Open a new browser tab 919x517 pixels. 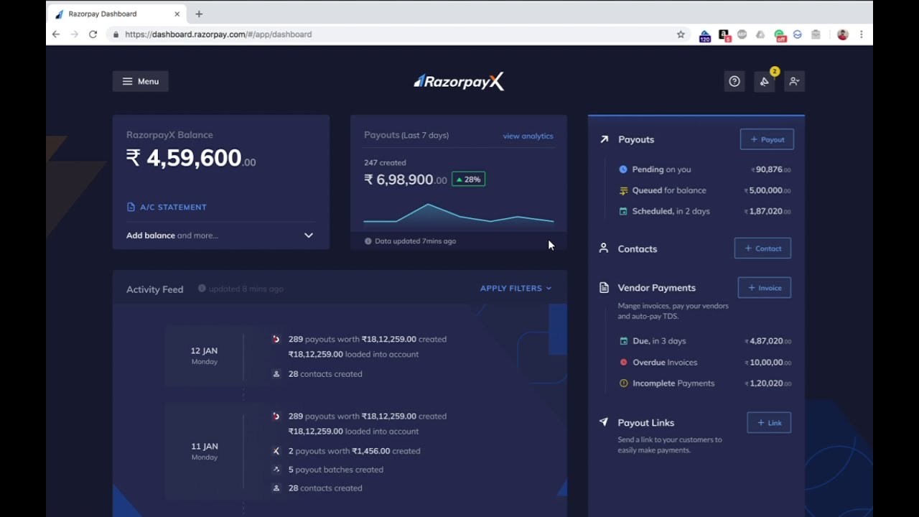point(199,14)
